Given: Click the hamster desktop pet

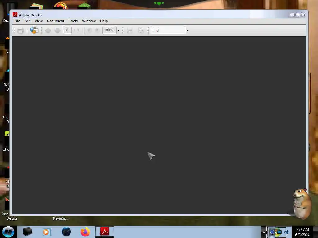Looking at the screenshot, I should (x=302, y=204).
